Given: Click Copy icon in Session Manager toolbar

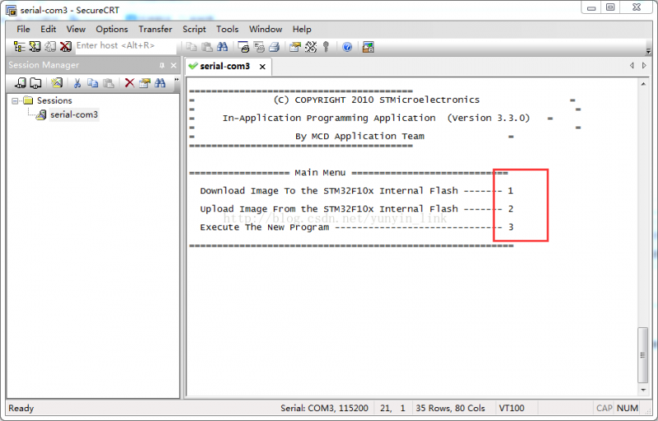Looking at the screenshot, I should click(x=93, y=83).
